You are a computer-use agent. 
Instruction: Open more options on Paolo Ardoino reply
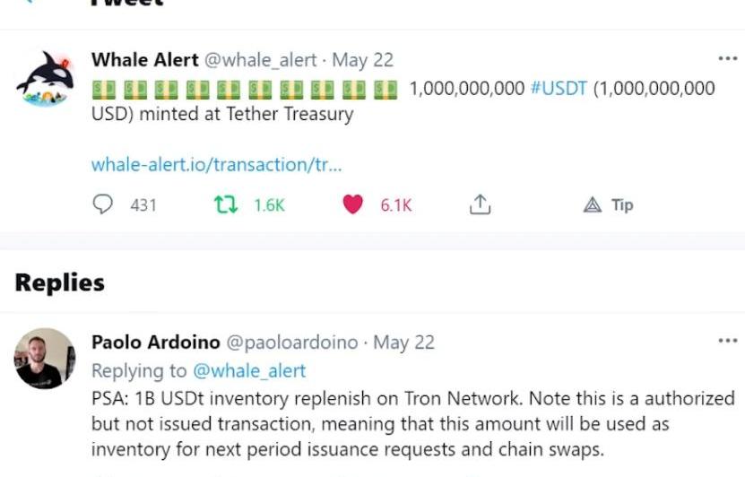pyautogui.click(x=727, y=342)
